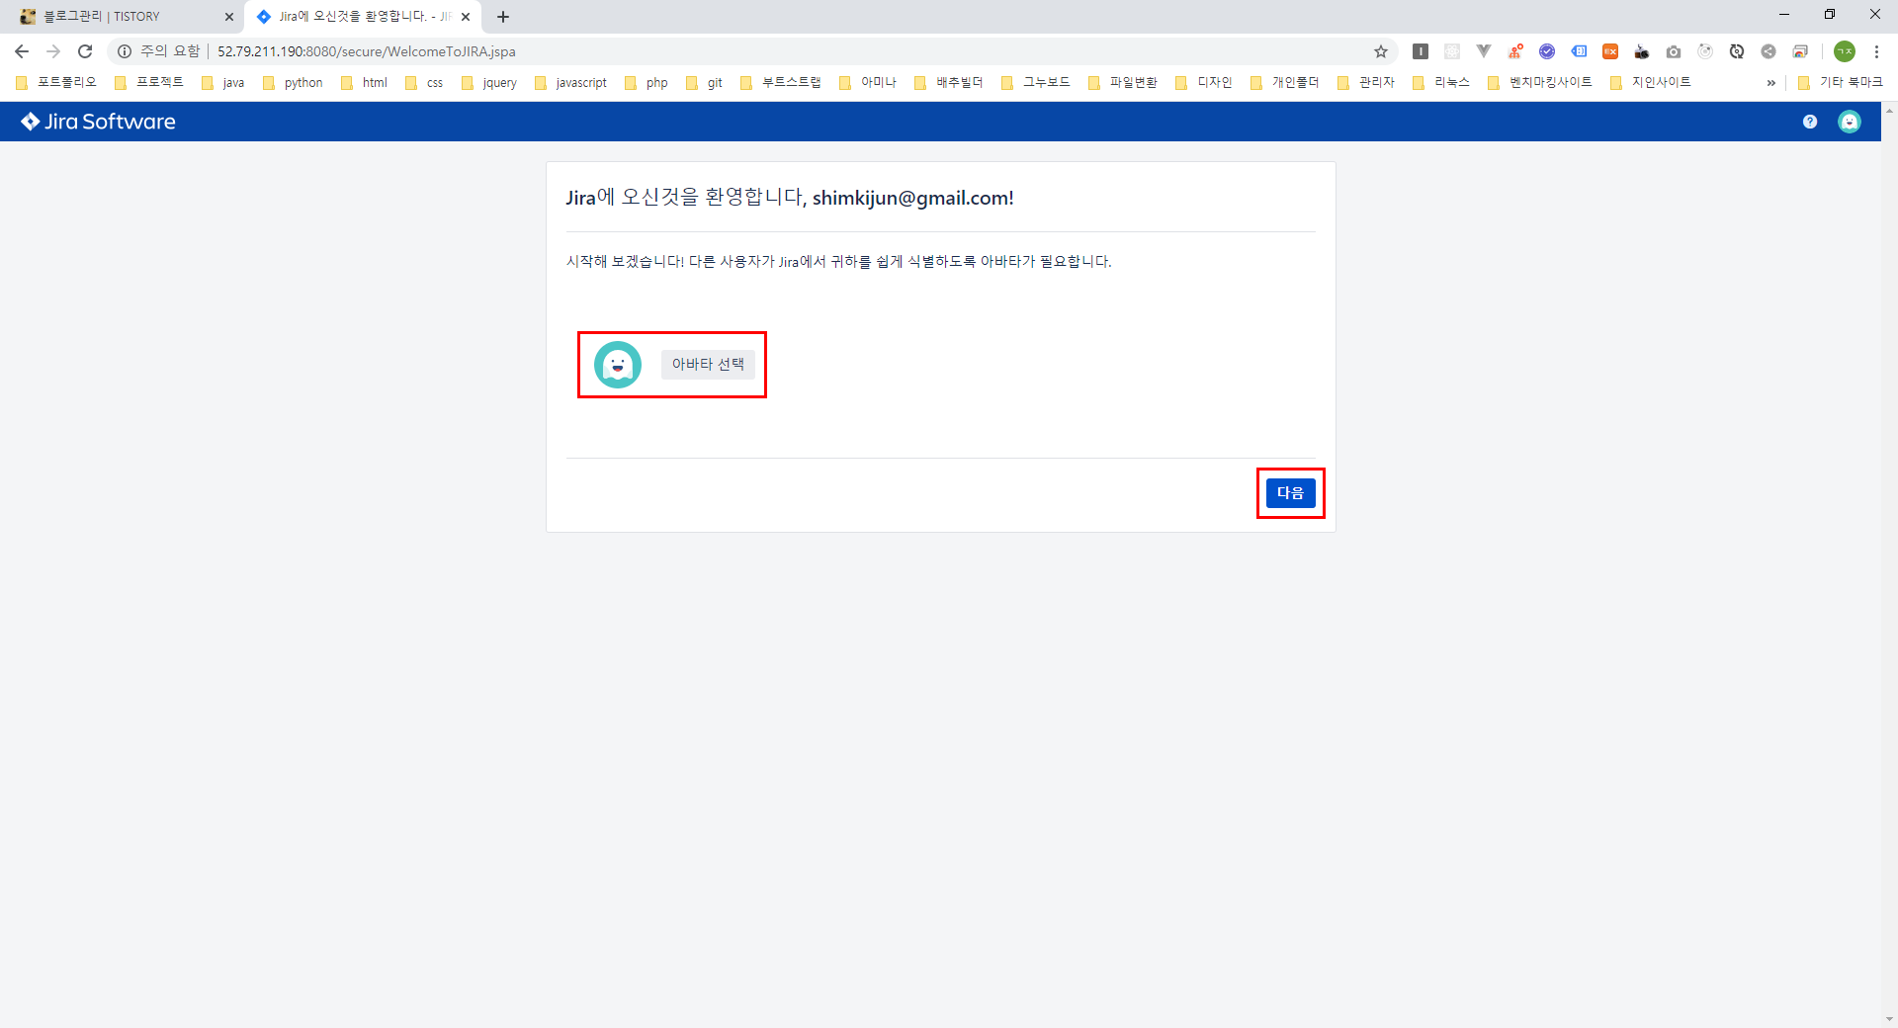Open the Jira help question-mark icon
The height and width of the screenshot is (1028, 1898).
[1810, 122]
